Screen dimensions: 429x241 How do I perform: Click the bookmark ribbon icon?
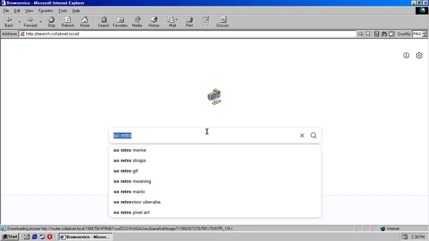(x=368, y=34)
